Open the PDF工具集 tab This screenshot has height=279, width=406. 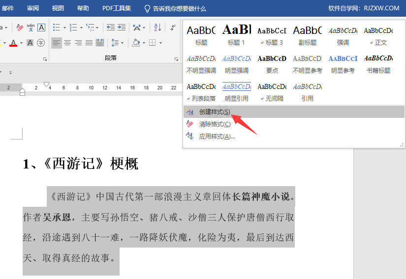click(117, 8)
